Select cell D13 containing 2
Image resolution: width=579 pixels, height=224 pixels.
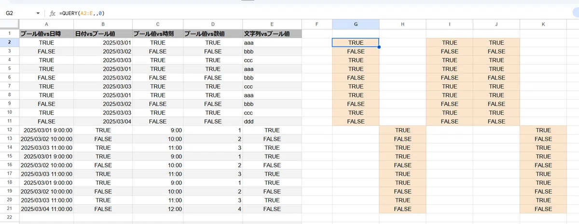(x=213, y=139)
